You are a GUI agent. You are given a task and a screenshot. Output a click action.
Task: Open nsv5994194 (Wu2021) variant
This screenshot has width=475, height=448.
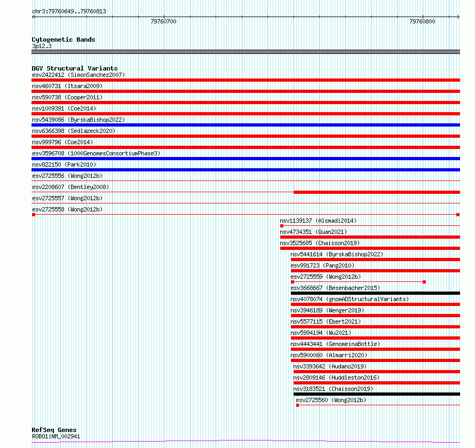[x=321, y=333]
